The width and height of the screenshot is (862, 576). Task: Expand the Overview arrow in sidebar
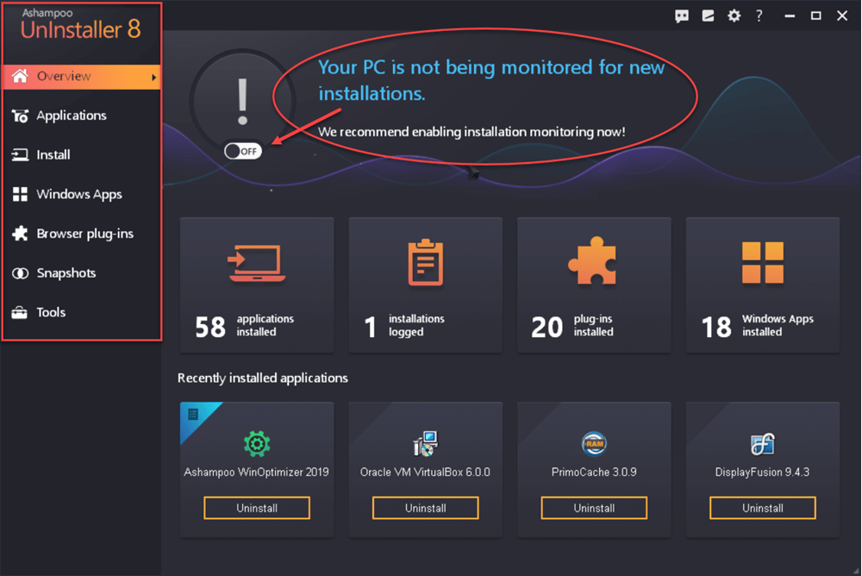[x=154, y=78]
